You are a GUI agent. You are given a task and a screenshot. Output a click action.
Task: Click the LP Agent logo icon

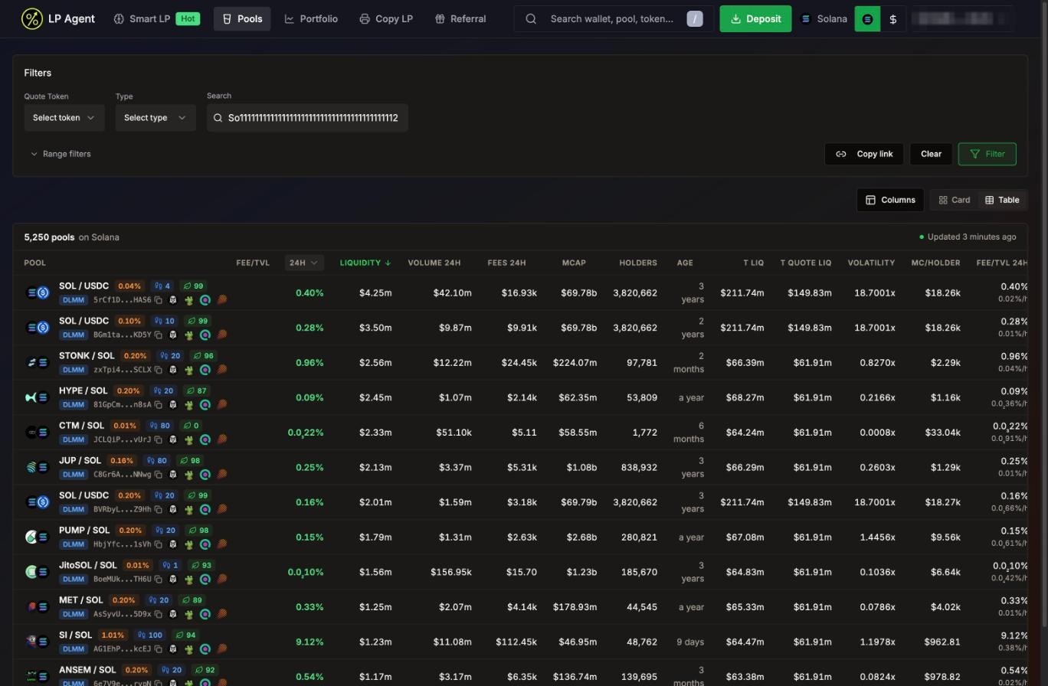click(x=31, y=18)
